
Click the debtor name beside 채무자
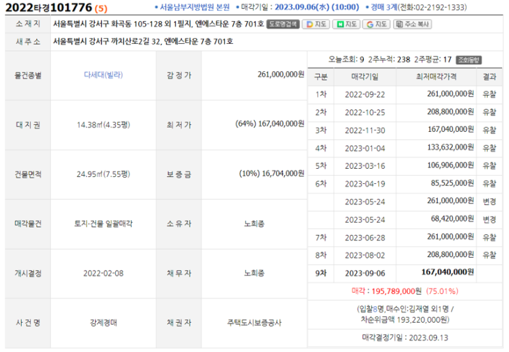click(x=254, y=273)
